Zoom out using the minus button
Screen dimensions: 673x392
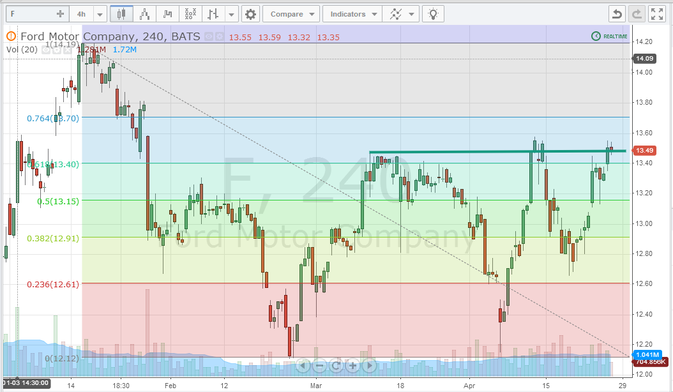tap(319, 366)
